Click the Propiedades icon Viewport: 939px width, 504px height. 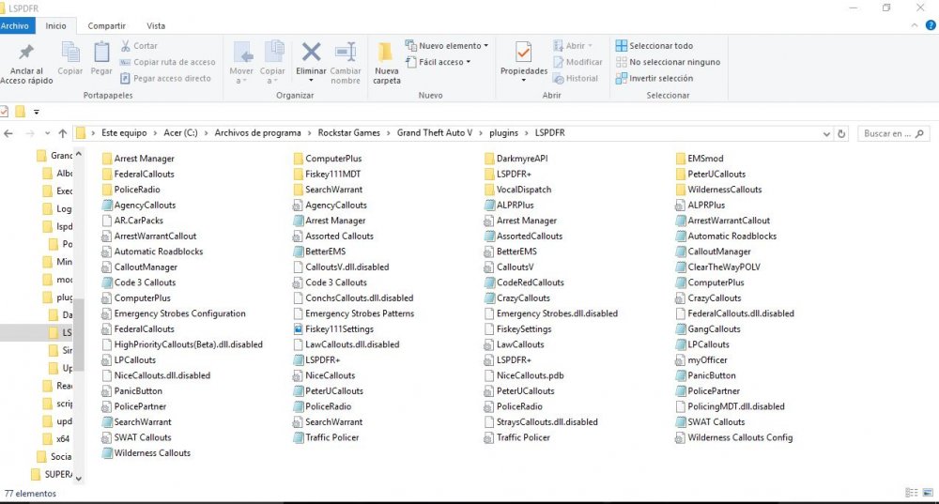(523, 53)
